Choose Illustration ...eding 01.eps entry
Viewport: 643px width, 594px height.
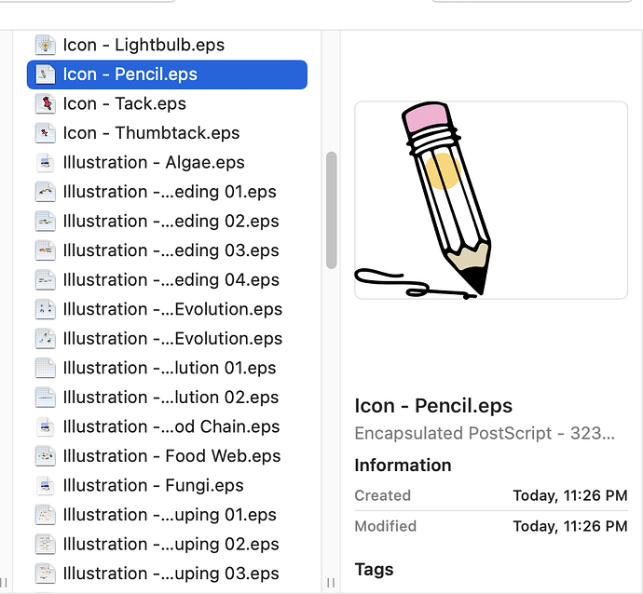(167, 192)
